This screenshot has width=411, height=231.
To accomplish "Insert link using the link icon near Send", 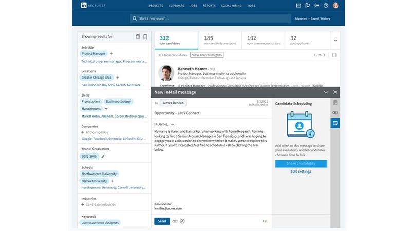I will [x=175, y=221].
